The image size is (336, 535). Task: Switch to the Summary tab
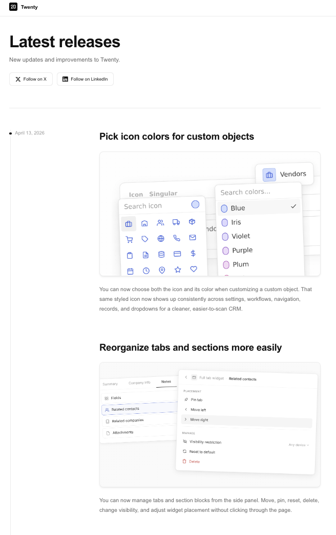pos(110,384)
